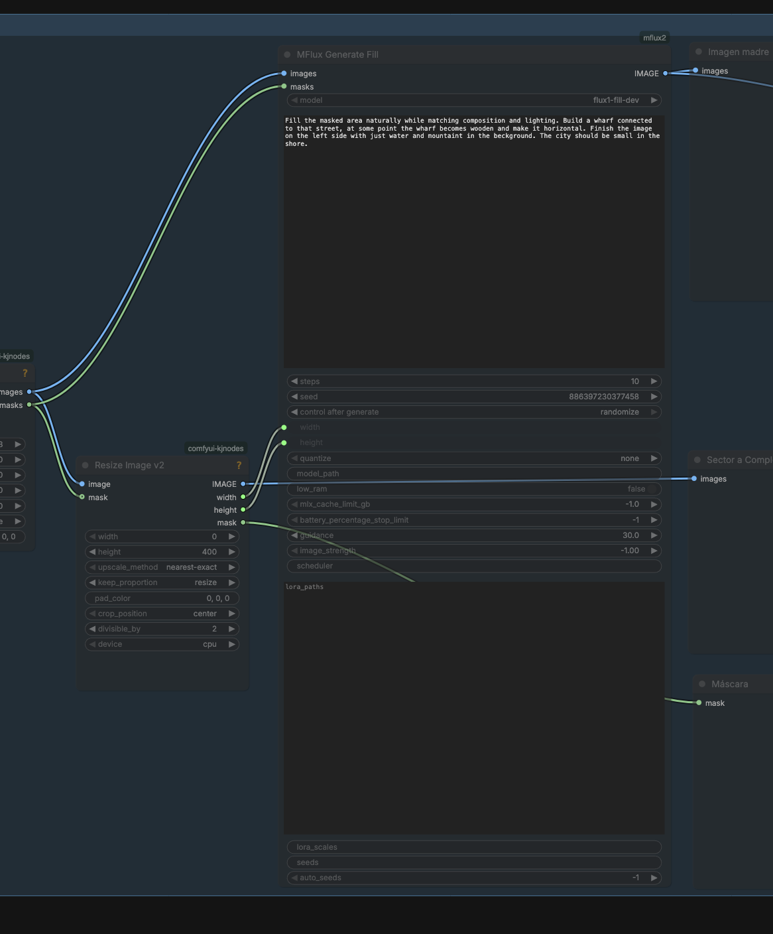
Task: Increment the seed value with right arrow
Action: click(x=654, y=397)
